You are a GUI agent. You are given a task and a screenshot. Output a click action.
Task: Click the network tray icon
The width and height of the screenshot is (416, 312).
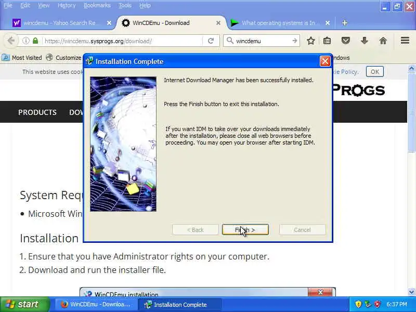click(368, 304)
